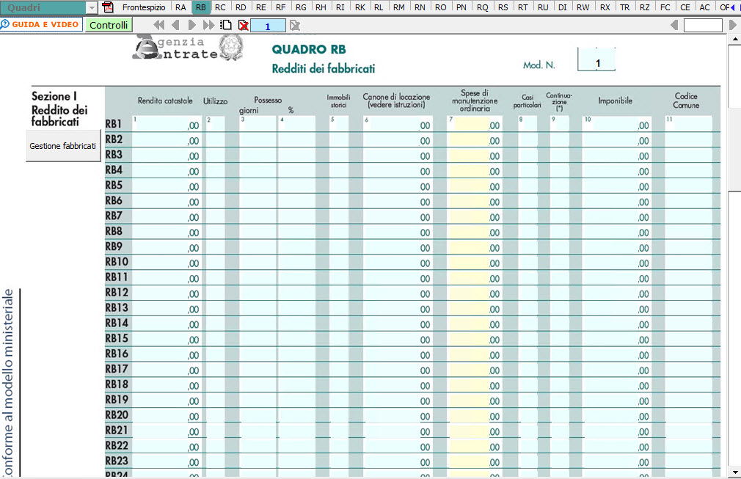Click RB1 Utilizzo field
Viewport: 741px width, 479px height.
tap(215, 124)
